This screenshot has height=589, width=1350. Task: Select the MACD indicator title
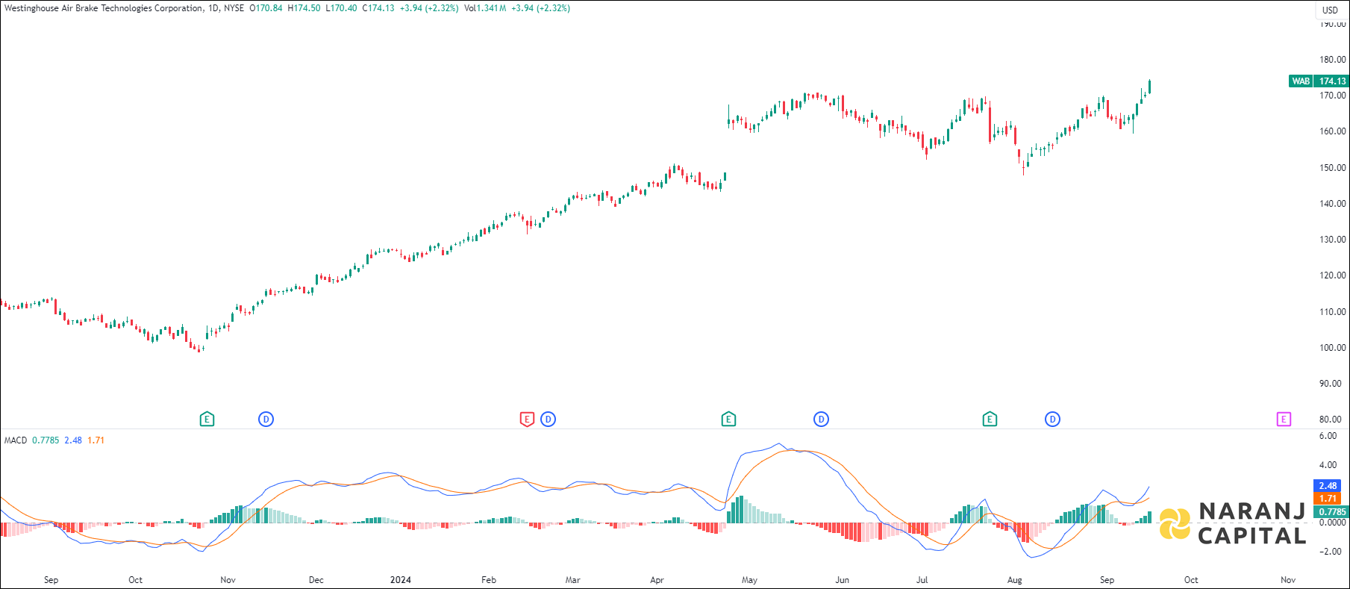pos(15,440)
